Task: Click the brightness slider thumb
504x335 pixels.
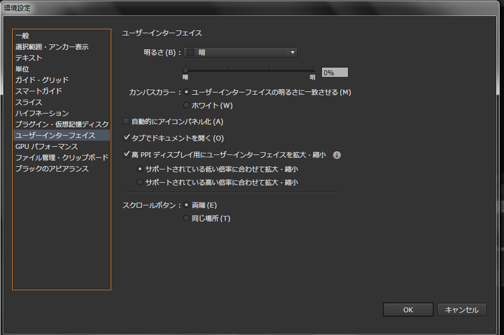Action: tap(185, 70)
